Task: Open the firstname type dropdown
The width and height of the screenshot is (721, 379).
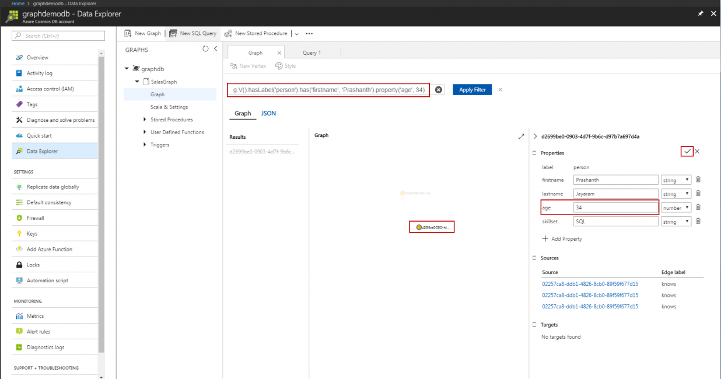Action: point(676,180)
